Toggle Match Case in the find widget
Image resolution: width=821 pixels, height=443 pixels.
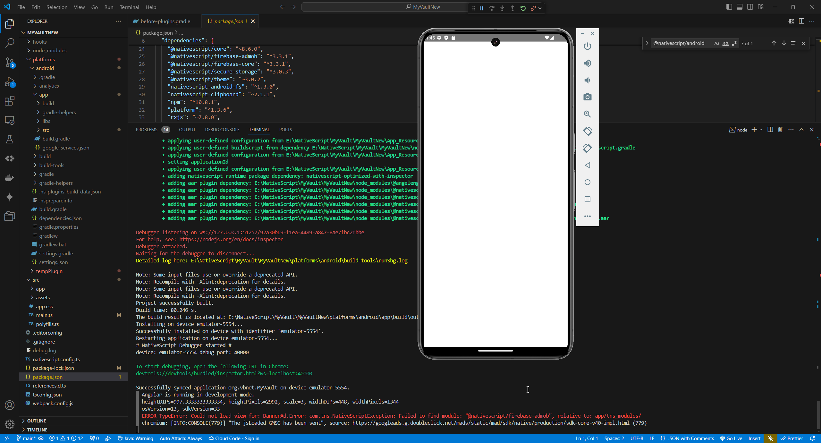(717, 43)
